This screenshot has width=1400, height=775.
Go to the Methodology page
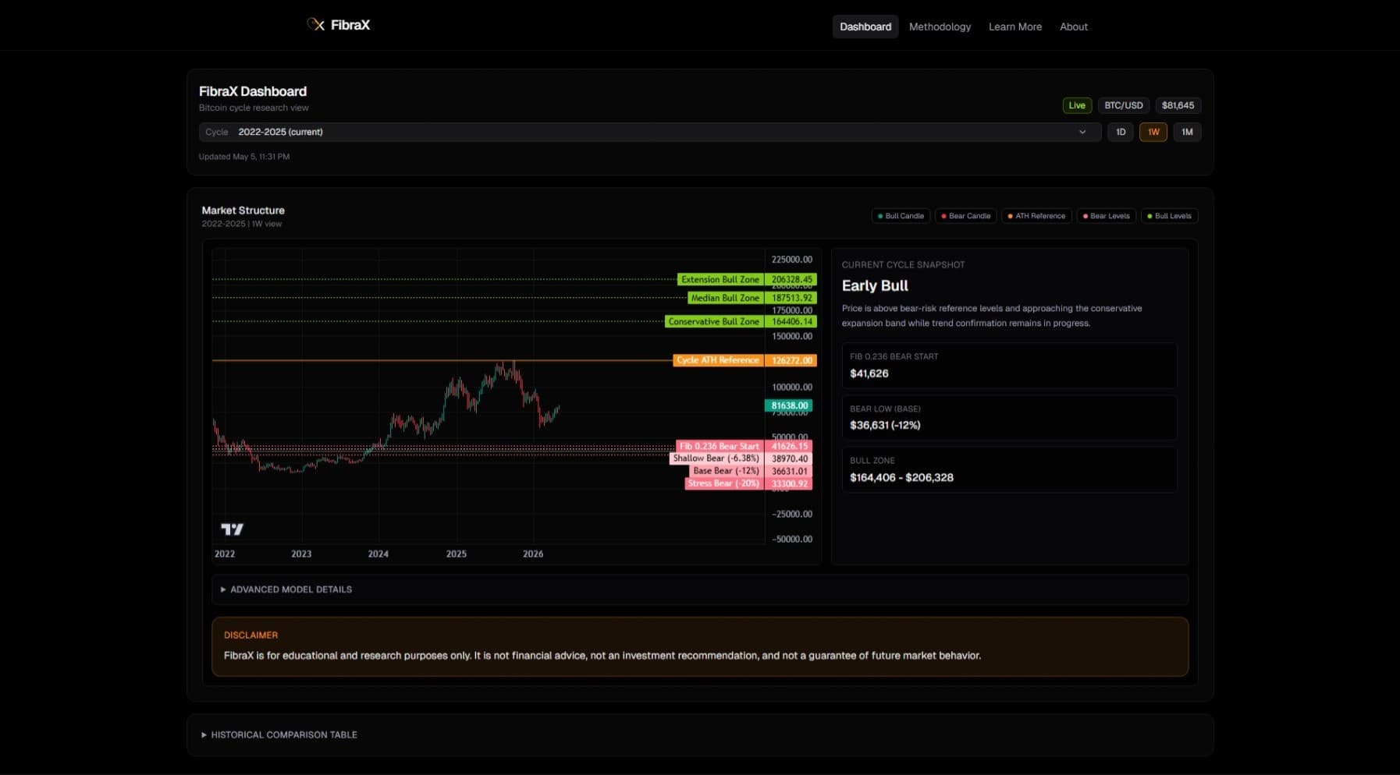pyautogui.click(x=940, y=27)
